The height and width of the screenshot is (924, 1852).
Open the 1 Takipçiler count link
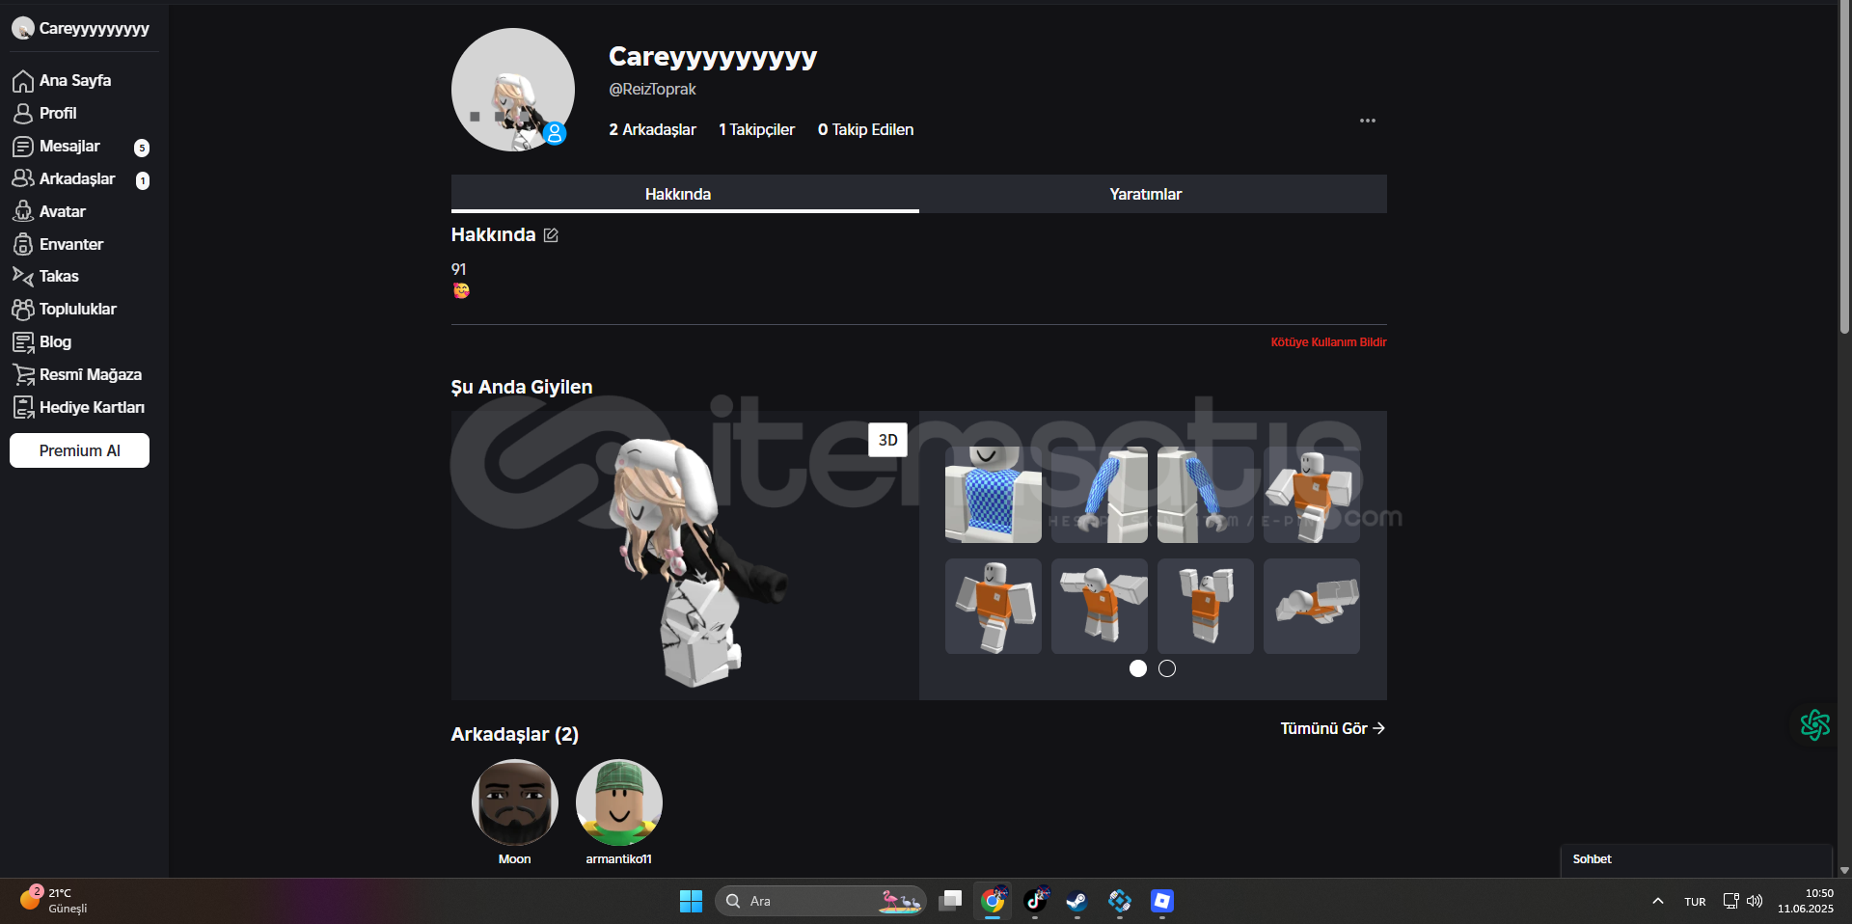click(x=756, y=129)
